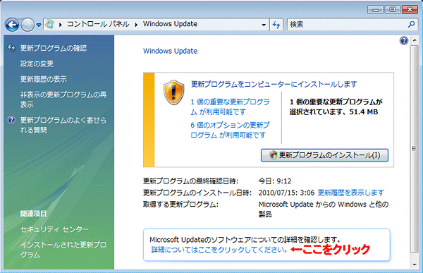Click 詳細についてはここをクリックしてください link

[x=219, y=250]
